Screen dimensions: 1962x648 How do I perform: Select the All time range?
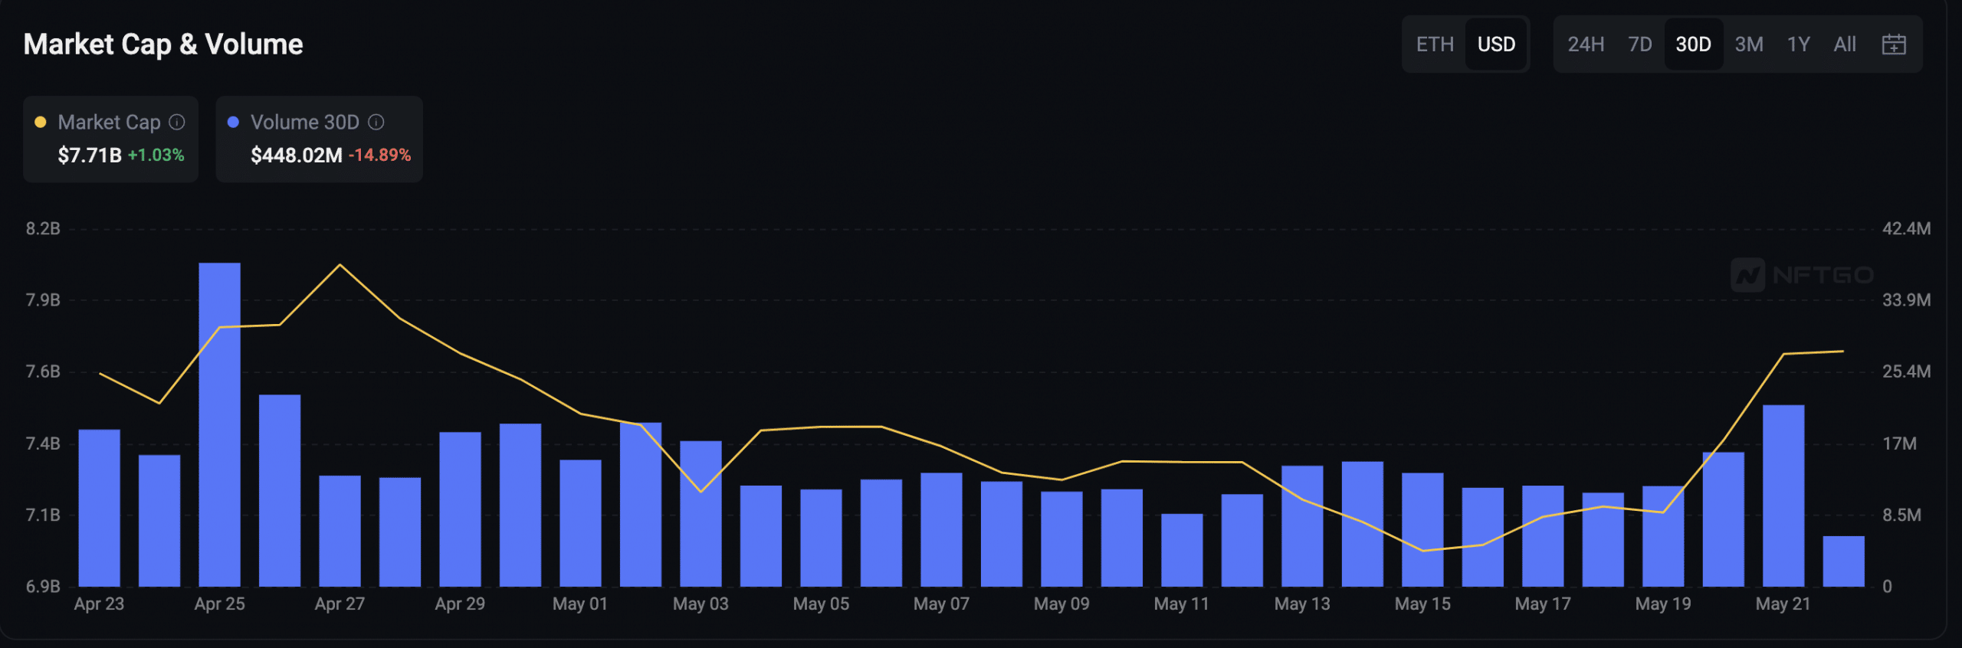(1845, 44)
